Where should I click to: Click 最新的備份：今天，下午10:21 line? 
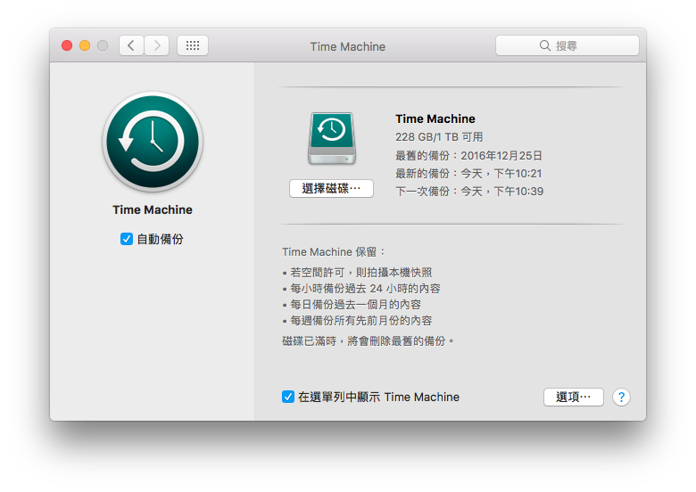coord(468,173)
